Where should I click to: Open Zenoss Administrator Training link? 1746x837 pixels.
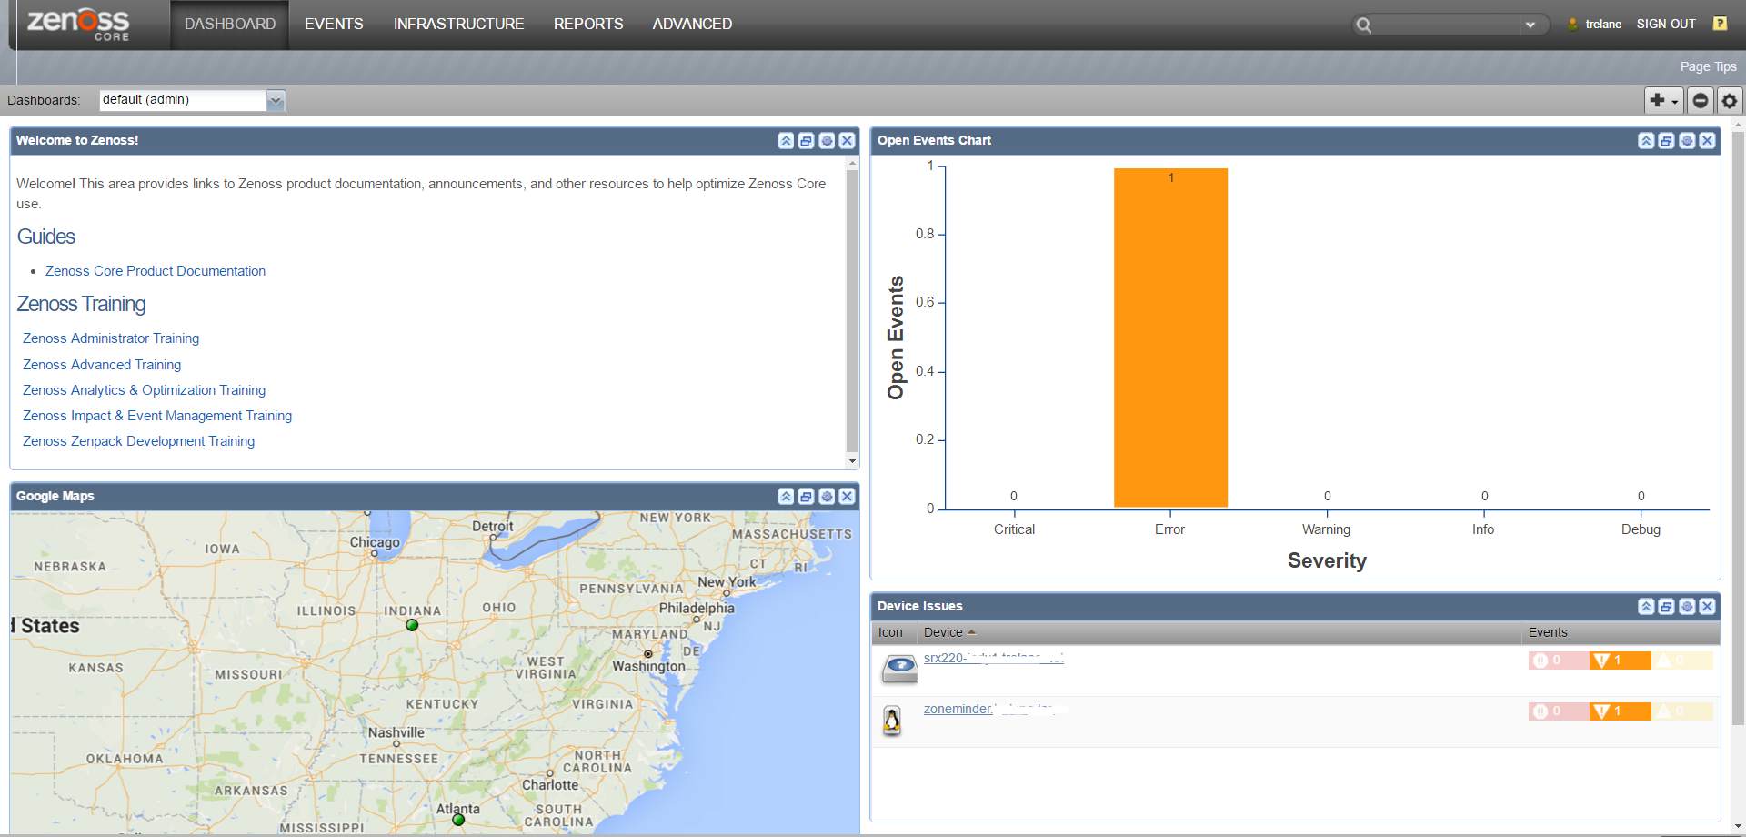click(111, 338)
